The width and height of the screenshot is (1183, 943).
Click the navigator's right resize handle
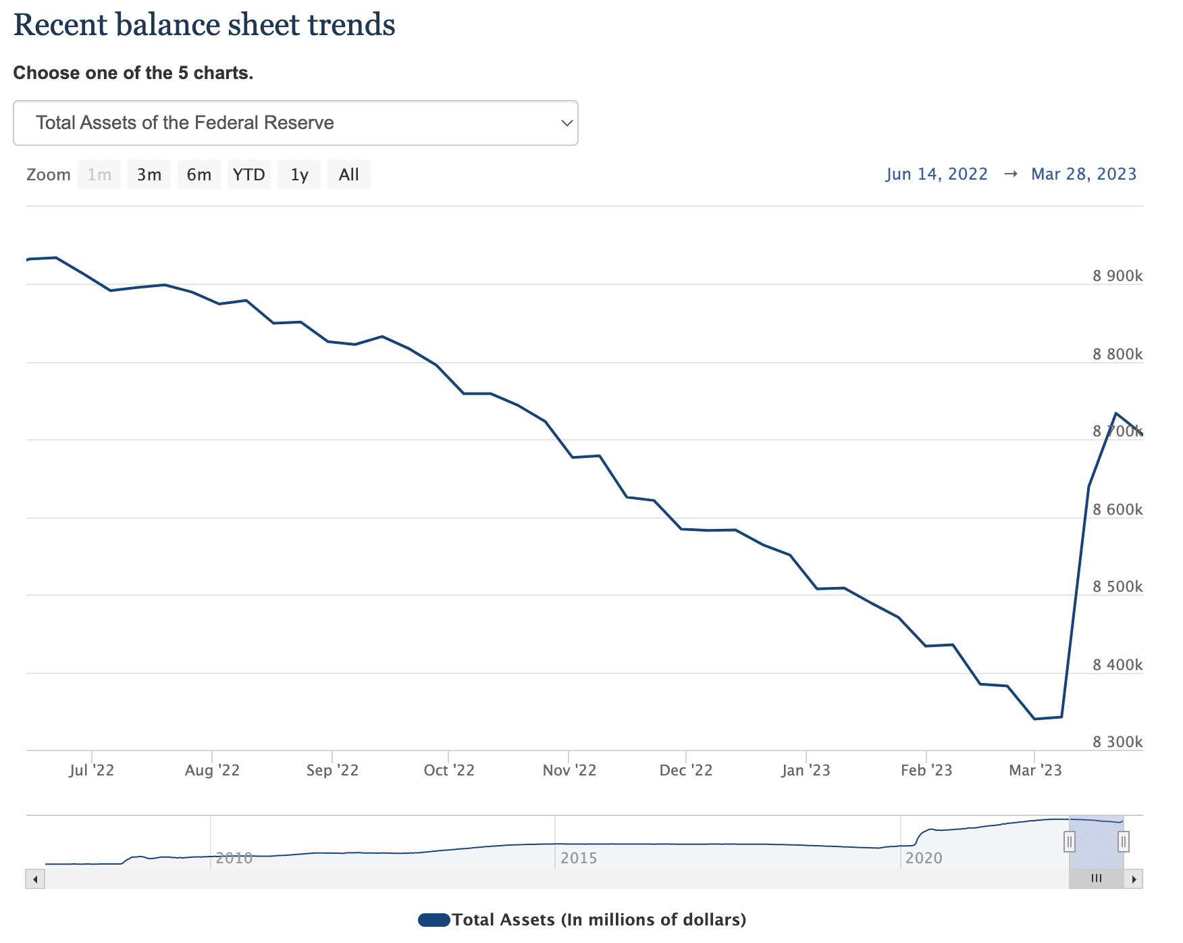click(1122, 842)
